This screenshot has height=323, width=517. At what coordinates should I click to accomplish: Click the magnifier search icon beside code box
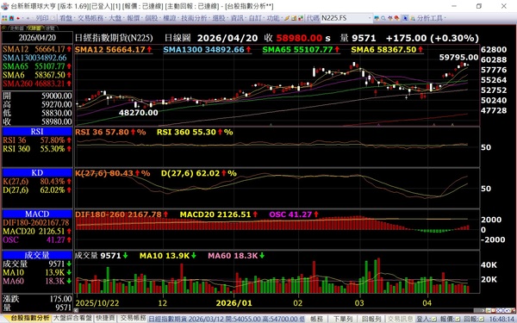pyautogui.click(x=383, y=18)
